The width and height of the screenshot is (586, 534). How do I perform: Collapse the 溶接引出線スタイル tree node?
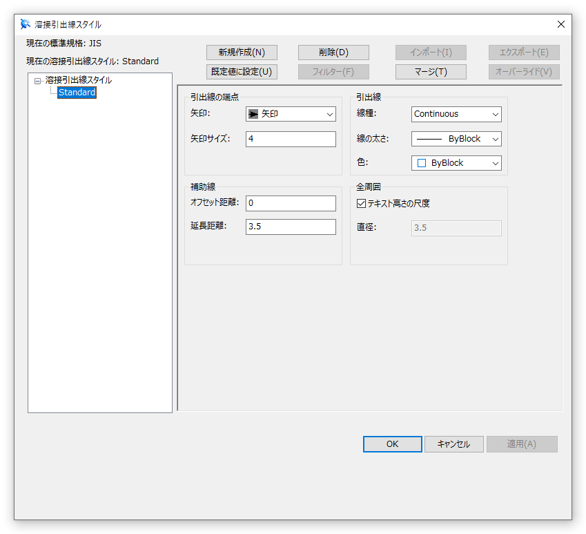[37, 81]
